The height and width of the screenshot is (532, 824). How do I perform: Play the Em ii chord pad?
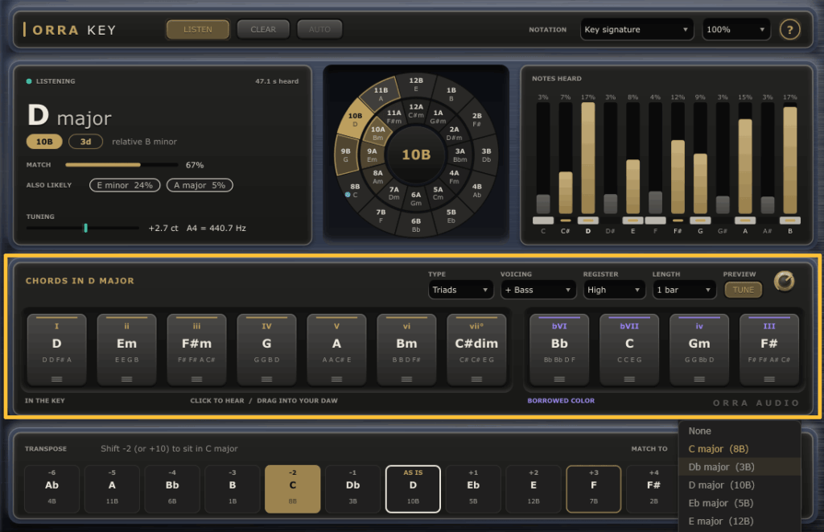[x=126, y=349]
